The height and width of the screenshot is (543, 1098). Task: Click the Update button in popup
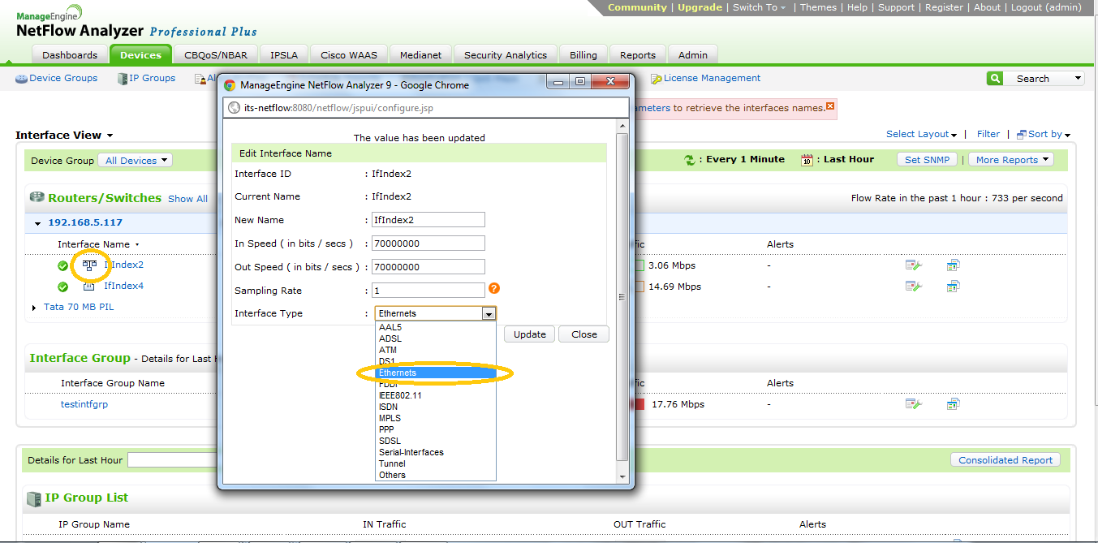[530, 334]
